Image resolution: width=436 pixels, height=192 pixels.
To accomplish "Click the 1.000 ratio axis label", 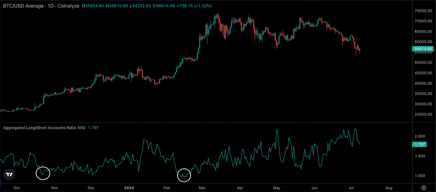I will [x=420, y=176].
